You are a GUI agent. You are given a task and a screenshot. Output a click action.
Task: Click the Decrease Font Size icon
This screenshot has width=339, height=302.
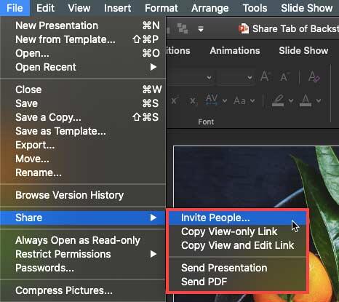click(x=284, y=77)
